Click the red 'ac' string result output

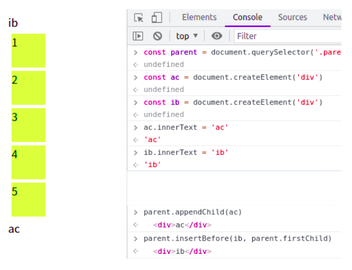tap(152, 140)
